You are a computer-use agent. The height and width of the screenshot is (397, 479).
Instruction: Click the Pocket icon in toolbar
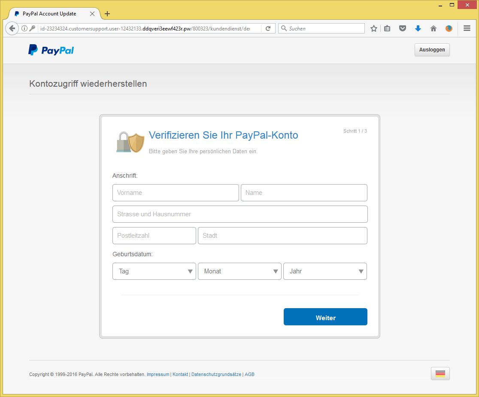[x=403, y=28]
